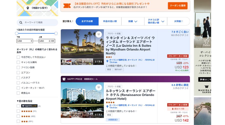Enable アイロン設備 filter checkbox
The width and height of the screenshot is (225, 125).
[18, 67]
